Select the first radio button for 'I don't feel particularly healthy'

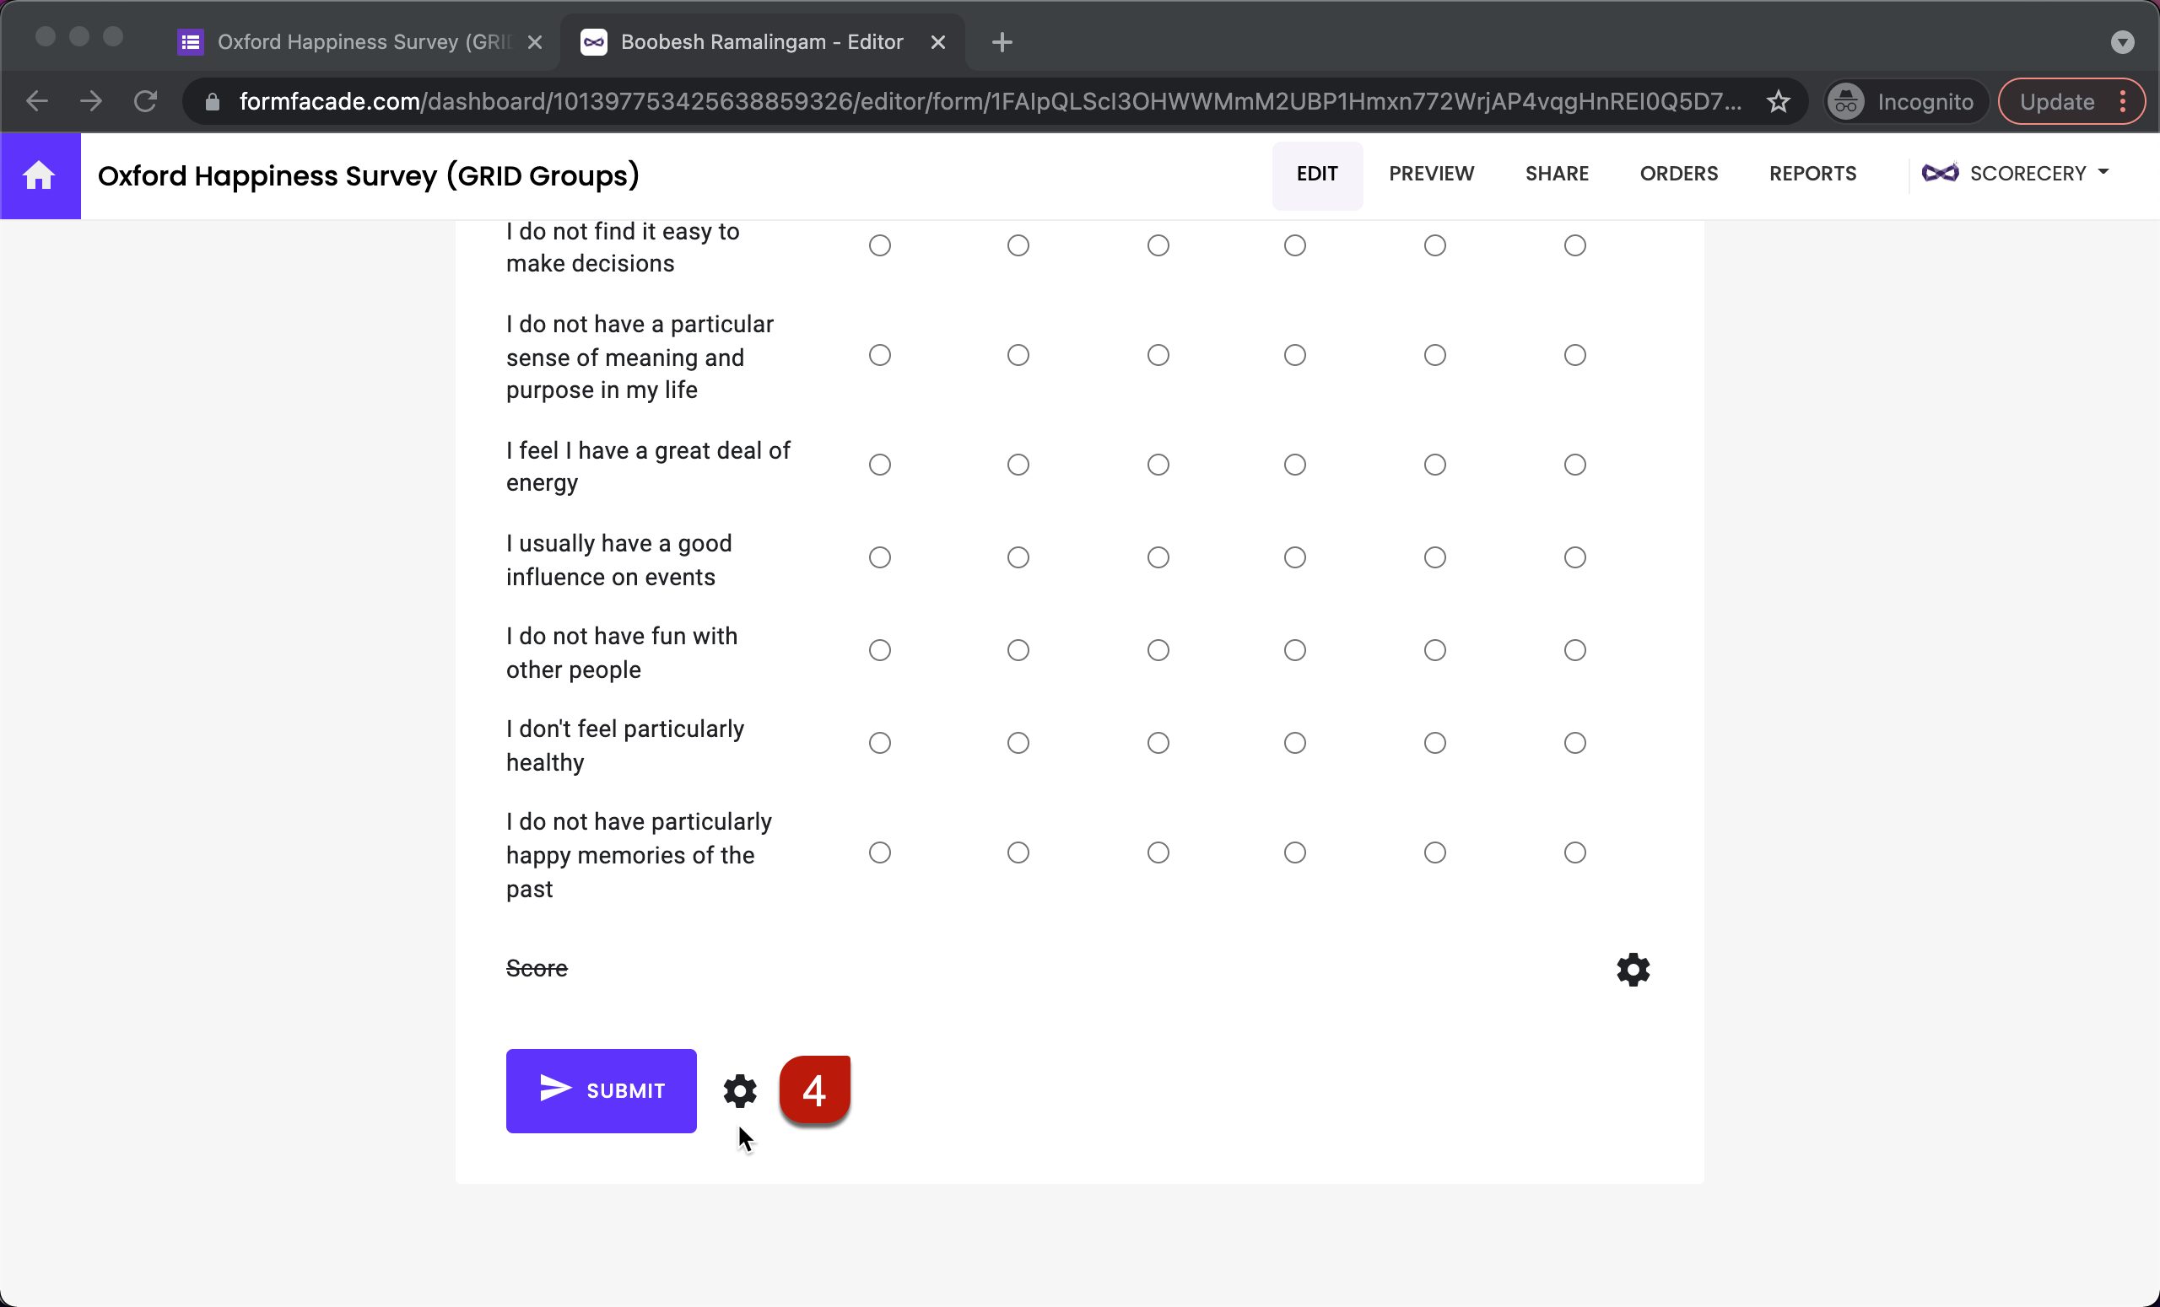click(x=880, y=743)
